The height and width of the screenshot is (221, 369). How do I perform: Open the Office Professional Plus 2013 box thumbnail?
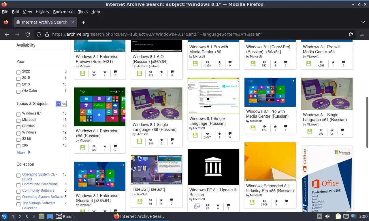[x=327, y=179]
